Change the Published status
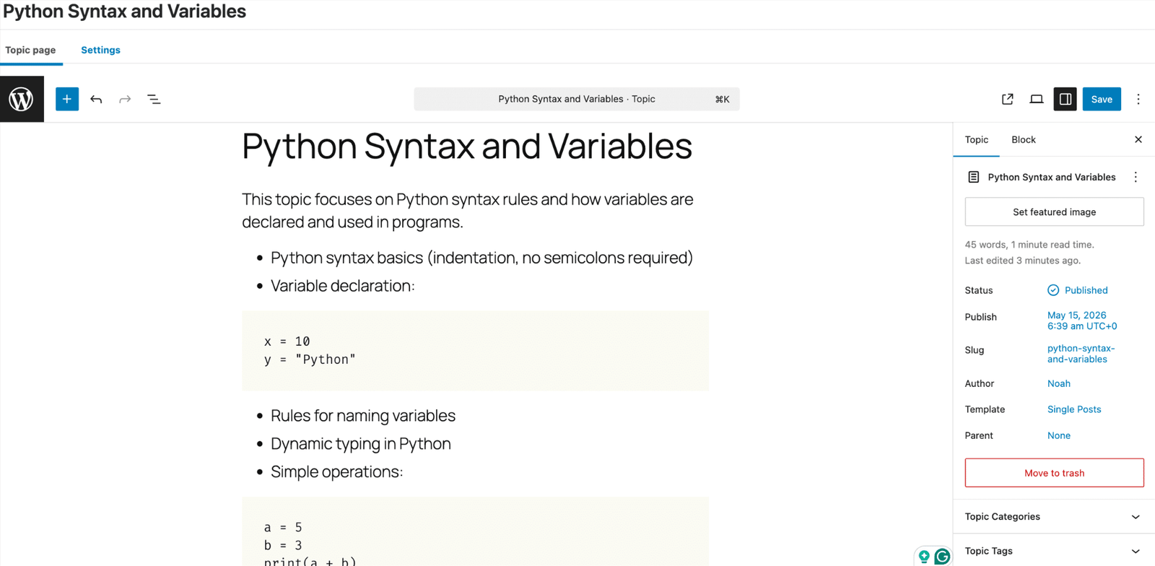Screen dimensions: 1155x566 1078,290
